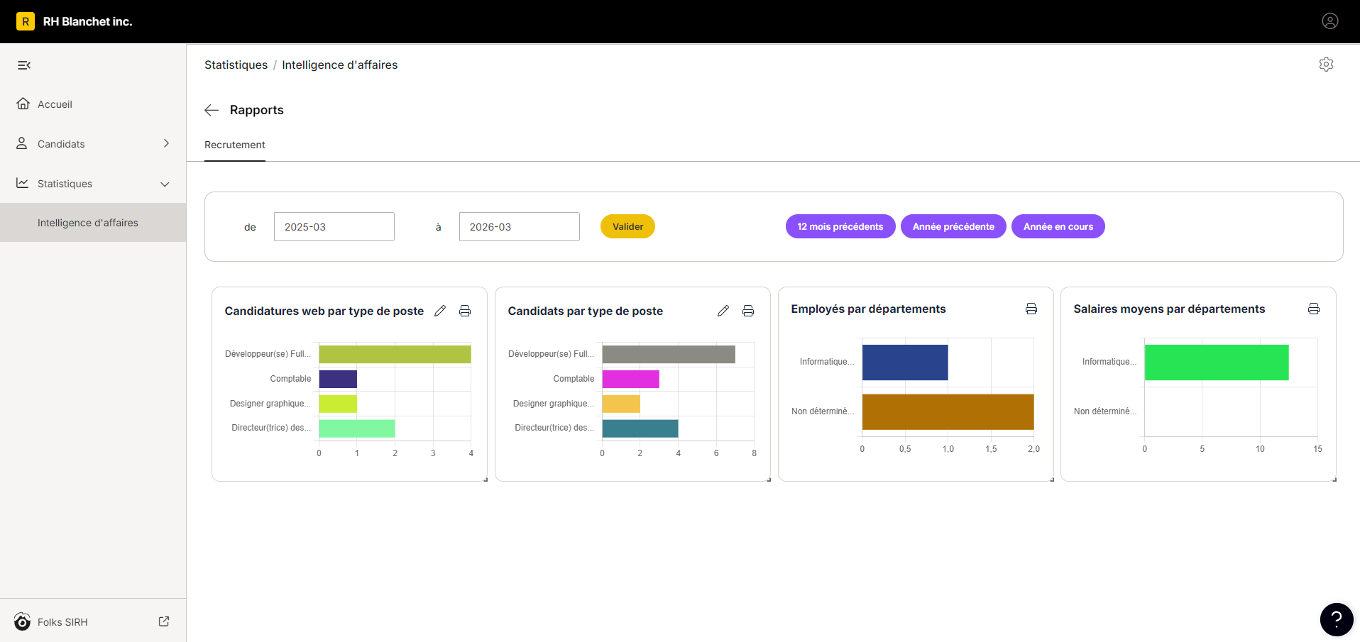Edit Candidatures web par type de poste chart

[x=440, y=311]
